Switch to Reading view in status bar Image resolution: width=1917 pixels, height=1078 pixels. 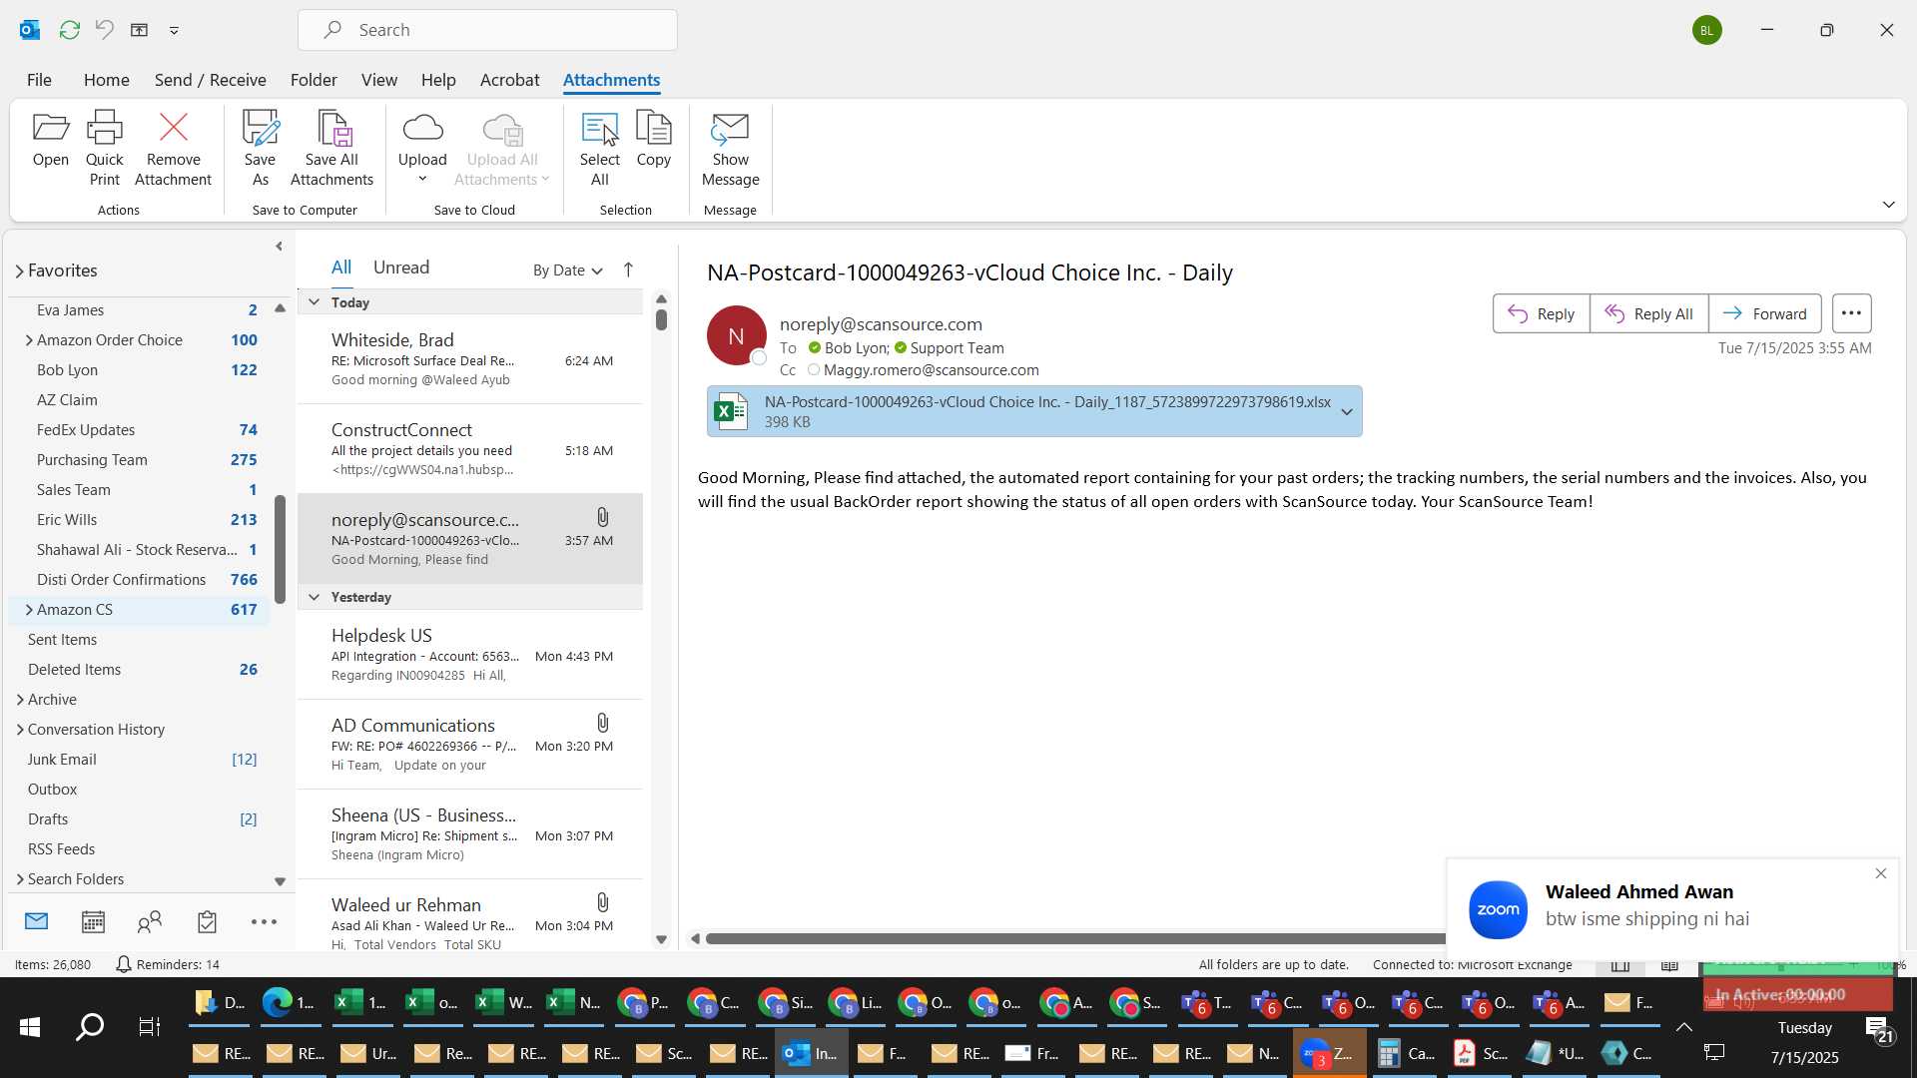click(1669, 964)
